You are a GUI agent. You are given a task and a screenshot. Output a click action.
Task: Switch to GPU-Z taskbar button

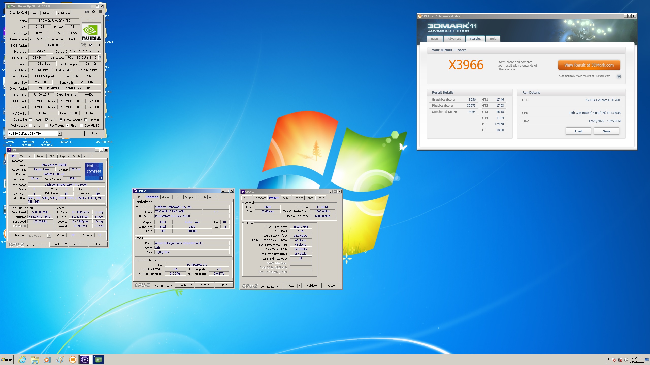tap(98, 359)
